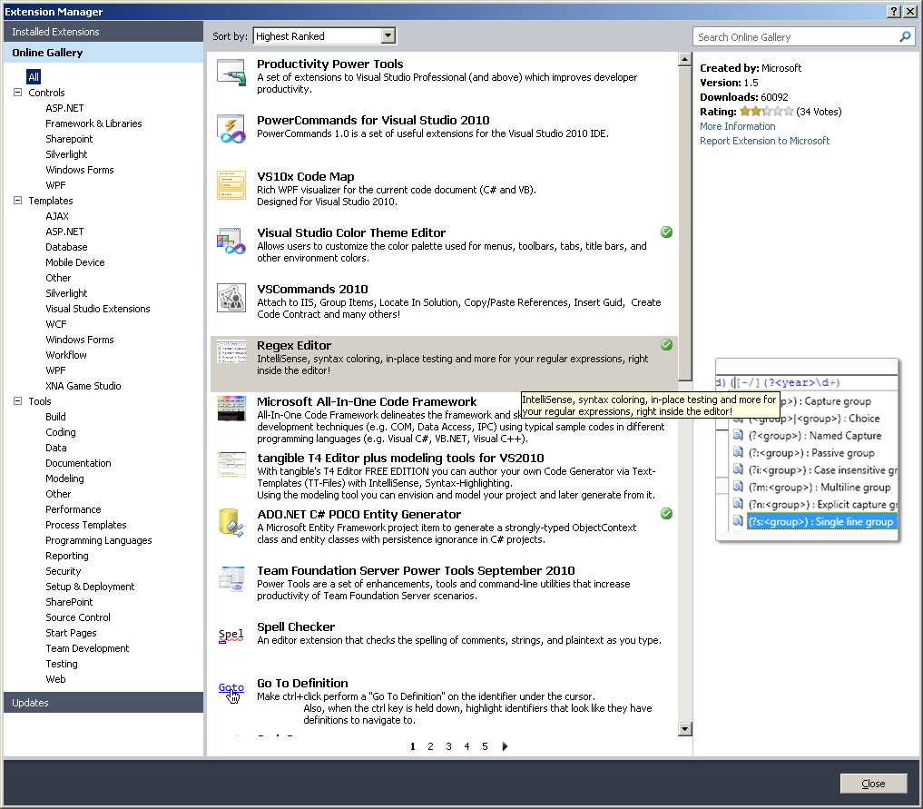Click the help question mark button in title bar
Viewport: 923px width, 809px height.
[x=894, y=11]
